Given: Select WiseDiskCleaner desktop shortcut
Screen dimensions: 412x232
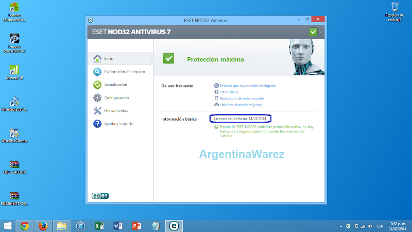Looking at the screenshot, I should coord(14,136).
